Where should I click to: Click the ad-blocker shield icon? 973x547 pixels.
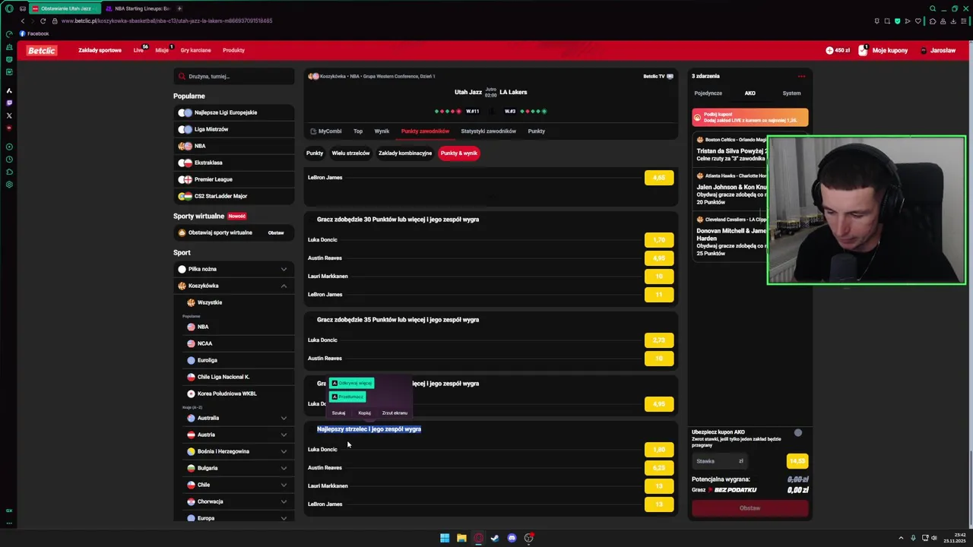(897, 21)
